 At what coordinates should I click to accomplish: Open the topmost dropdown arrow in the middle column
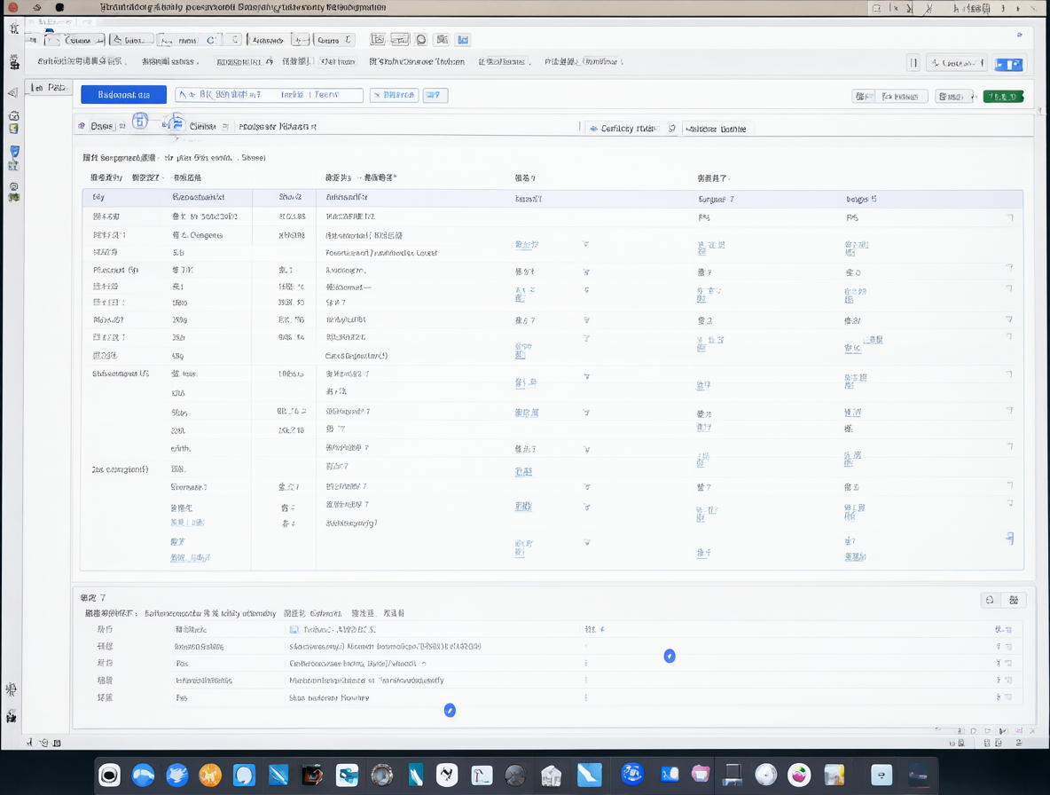[x=586, y=245]
